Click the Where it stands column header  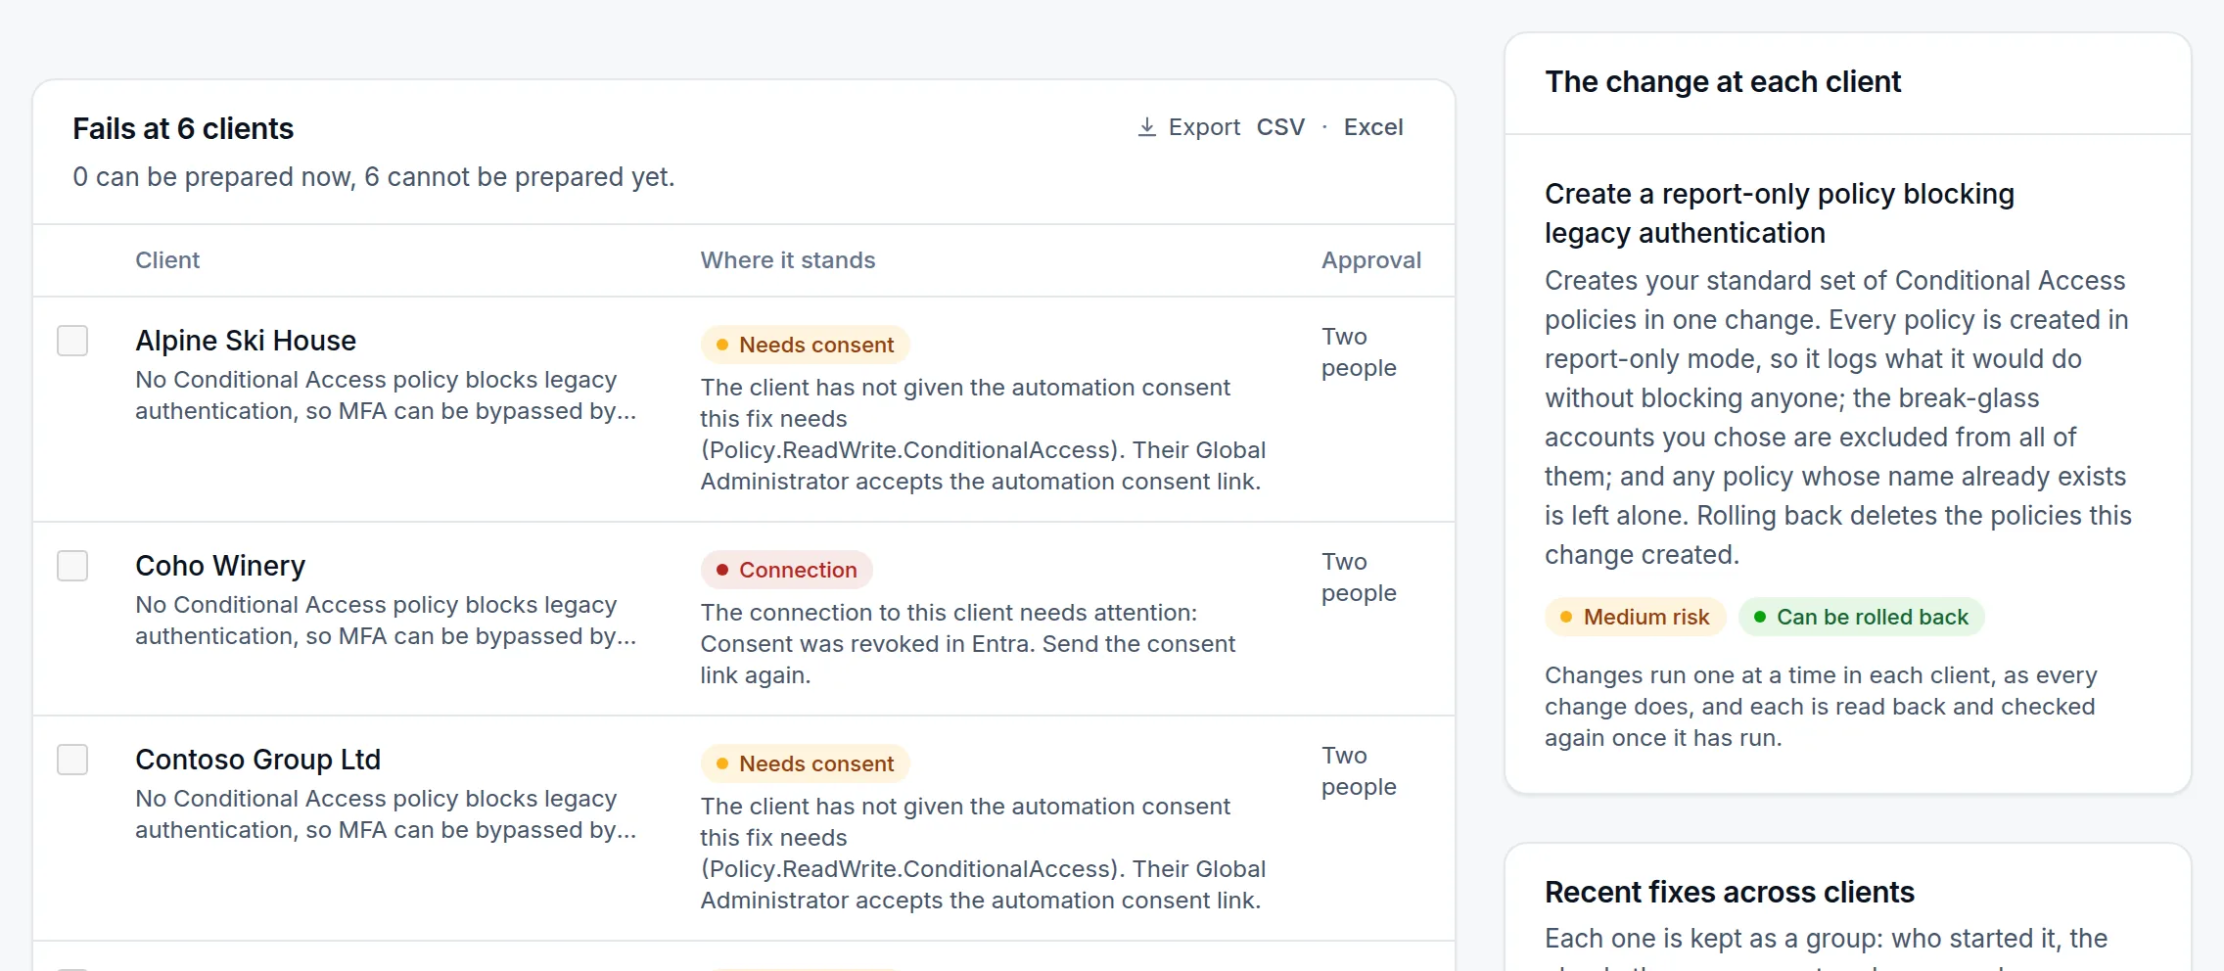click(x=787, y=260)
